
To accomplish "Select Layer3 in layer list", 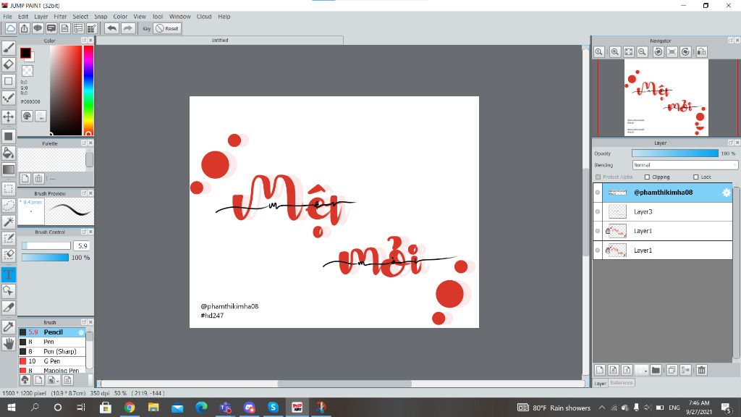I will [x=663, y=211].
